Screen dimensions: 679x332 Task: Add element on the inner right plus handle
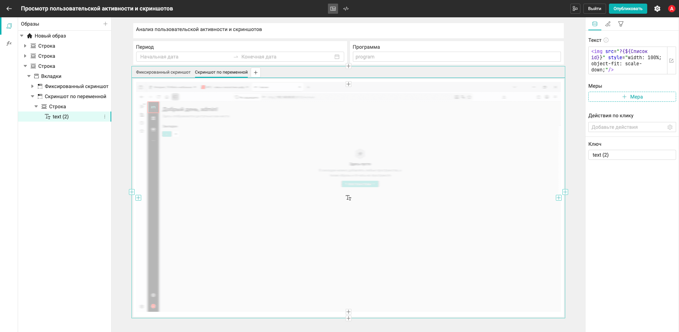(x=559, y=198)
